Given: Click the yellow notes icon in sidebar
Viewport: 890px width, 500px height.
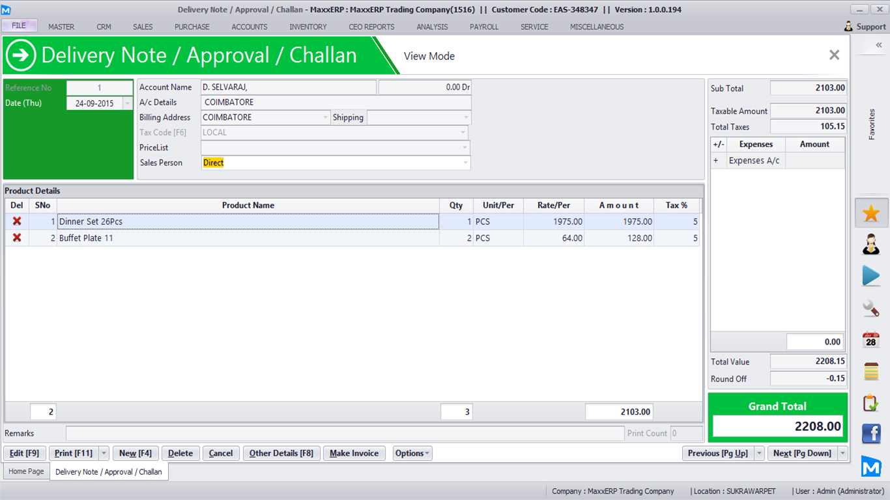Looking at the screenshot, I should [x=871, y=371].
